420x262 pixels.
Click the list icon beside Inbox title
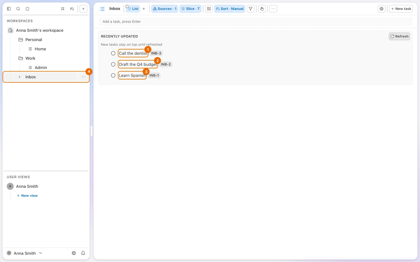(102, 9)
